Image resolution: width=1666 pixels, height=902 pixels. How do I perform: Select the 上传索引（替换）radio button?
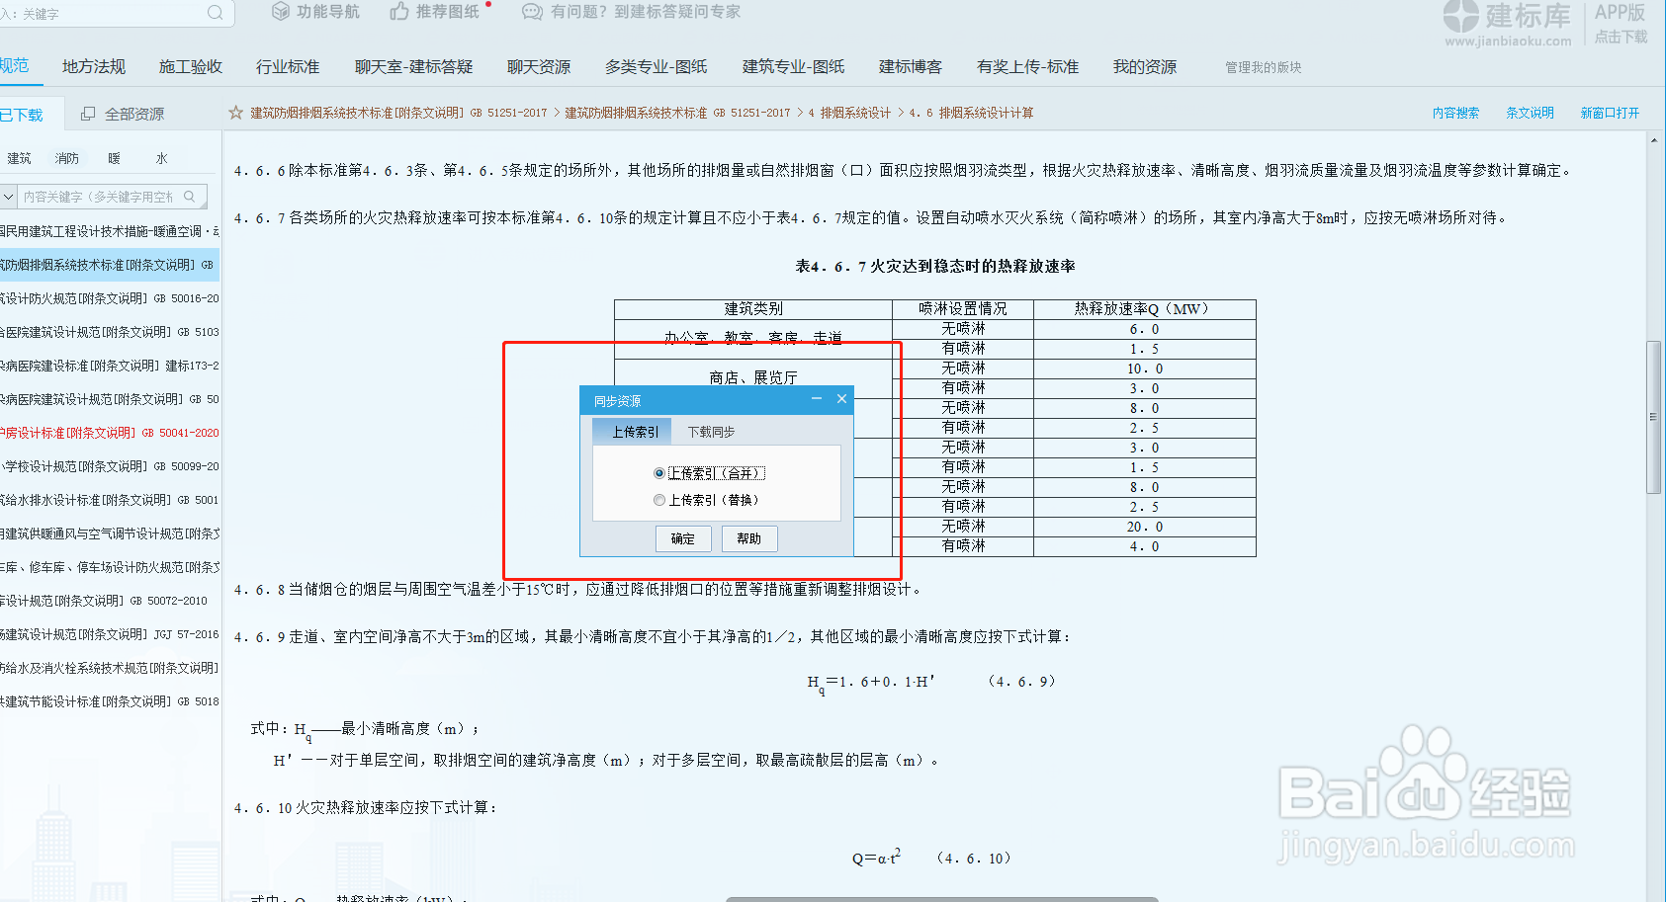pyautogui.click(x=659, y=500)
